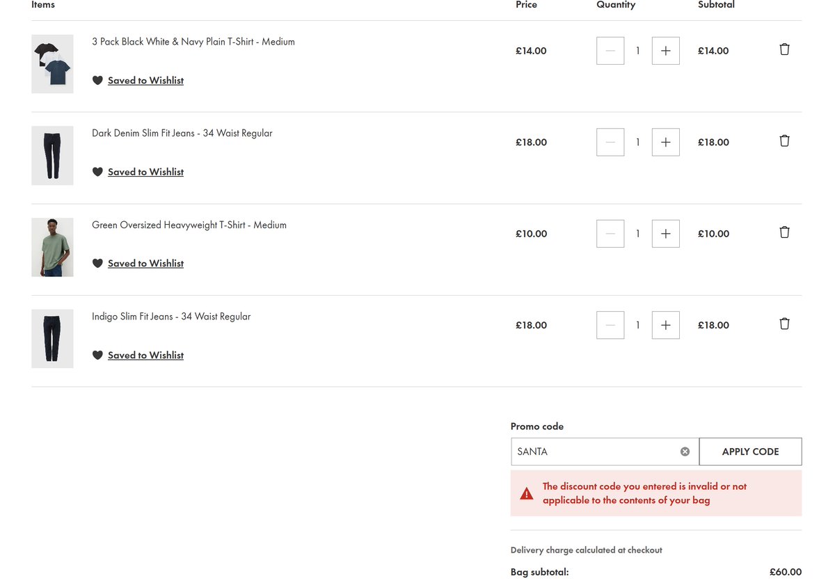Viewport: 835px width, 588px height.
Task: Open Saved to Wishlist link for Dark Denim Jeans
Action: [145, 172]
